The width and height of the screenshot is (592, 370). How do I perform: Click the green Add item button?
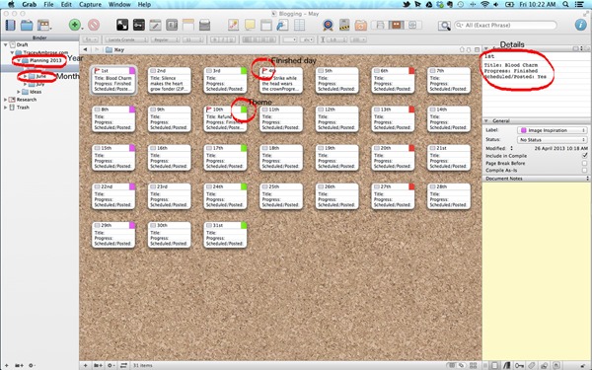click(x=75, y=25)
